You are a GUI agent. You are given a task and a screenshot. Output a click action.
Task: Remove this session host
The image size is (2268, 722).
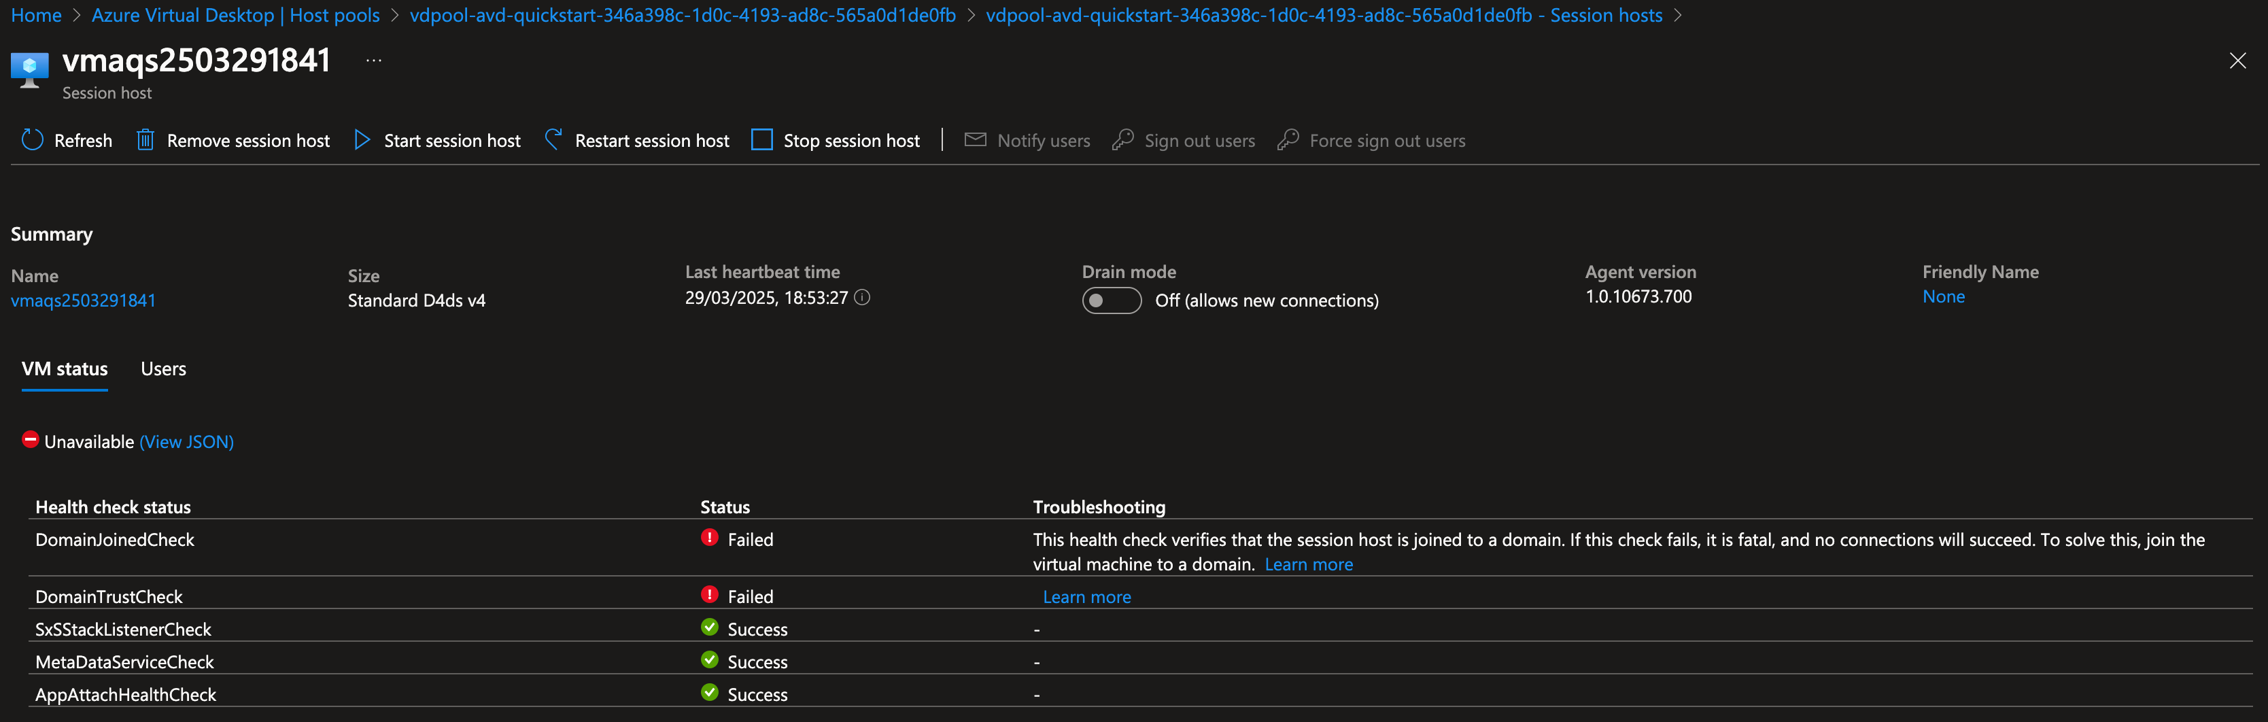coord(232,140)
